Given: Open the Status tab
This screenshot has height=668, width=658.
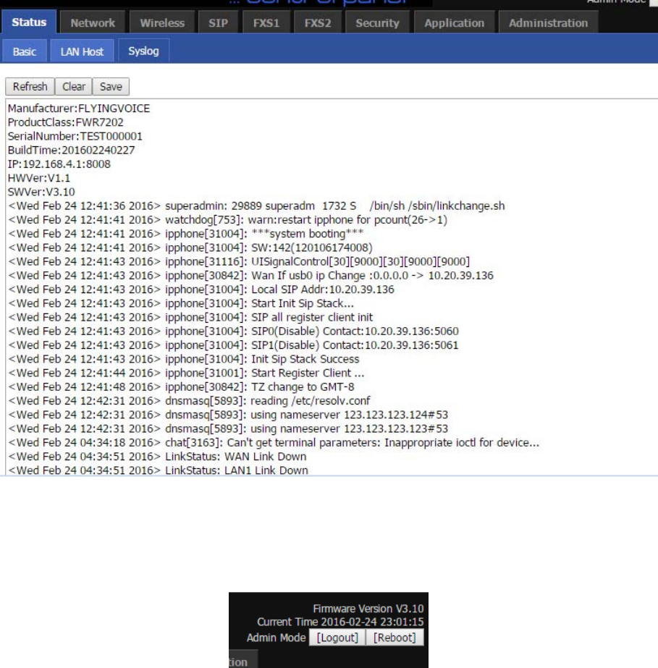Looking at the screenshot, I should pyautogui.click(x=29, y=22).
